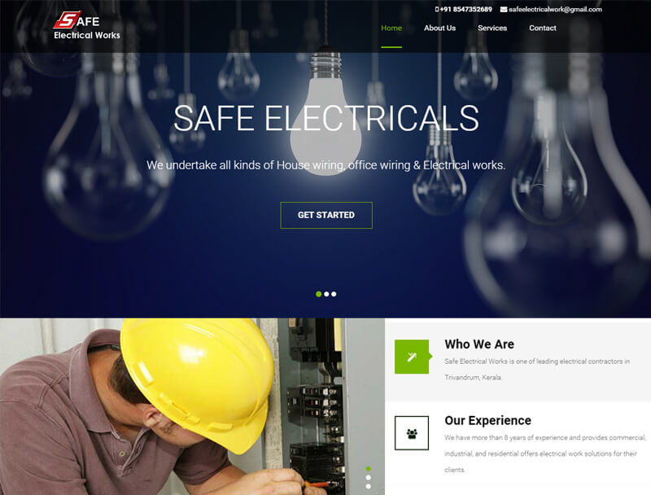Click the +91 8547352689 phone number
Image resolution: width=651 pixels, height=495 pixels.
[465, 9]
